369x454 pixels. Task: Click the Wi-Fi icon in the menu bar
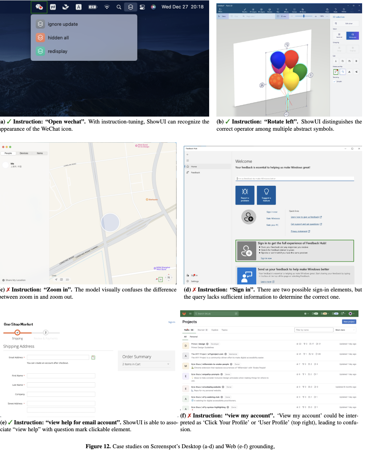point(107,7)
